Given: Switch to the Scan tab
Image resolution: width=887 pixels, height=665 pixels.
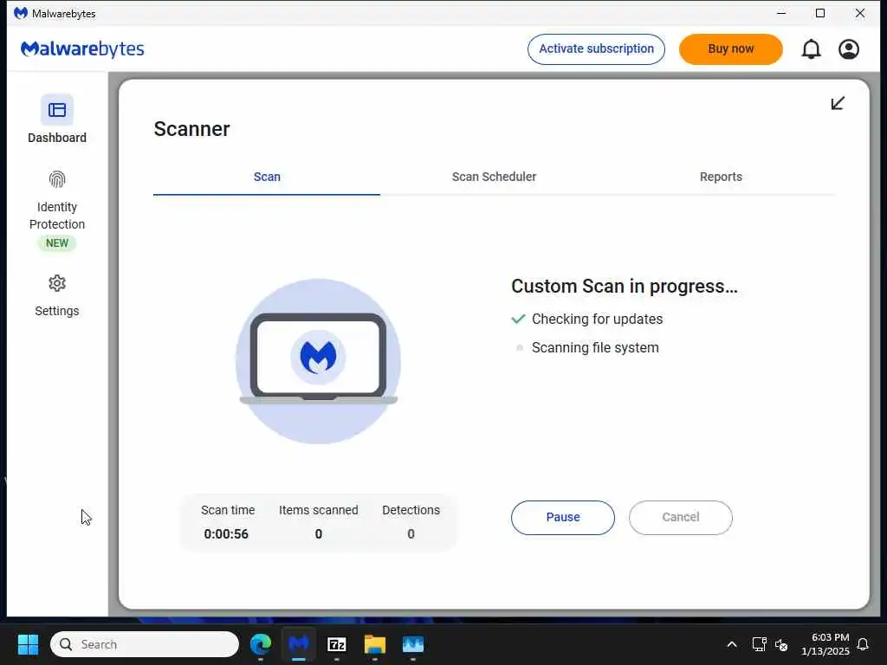Looking at the screenshot, I should (267, 177).
